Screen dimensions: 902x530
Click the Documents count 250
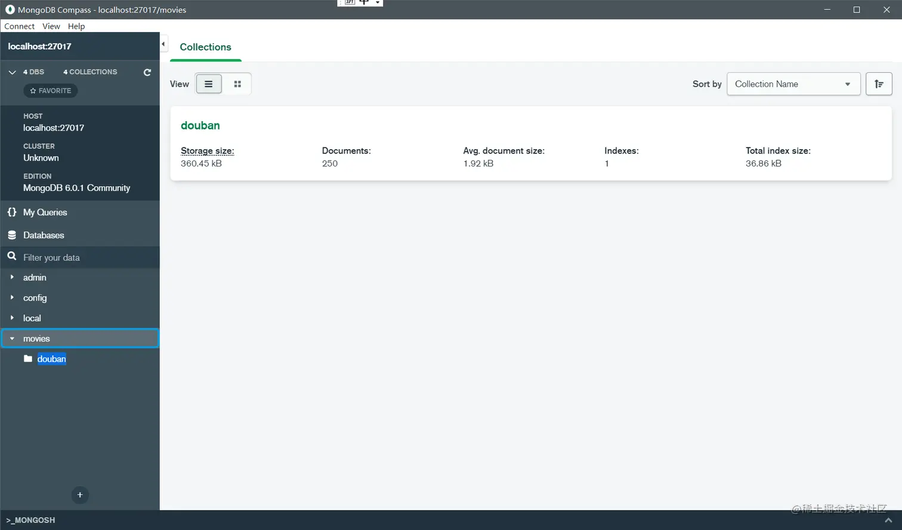tap(330, 164)
